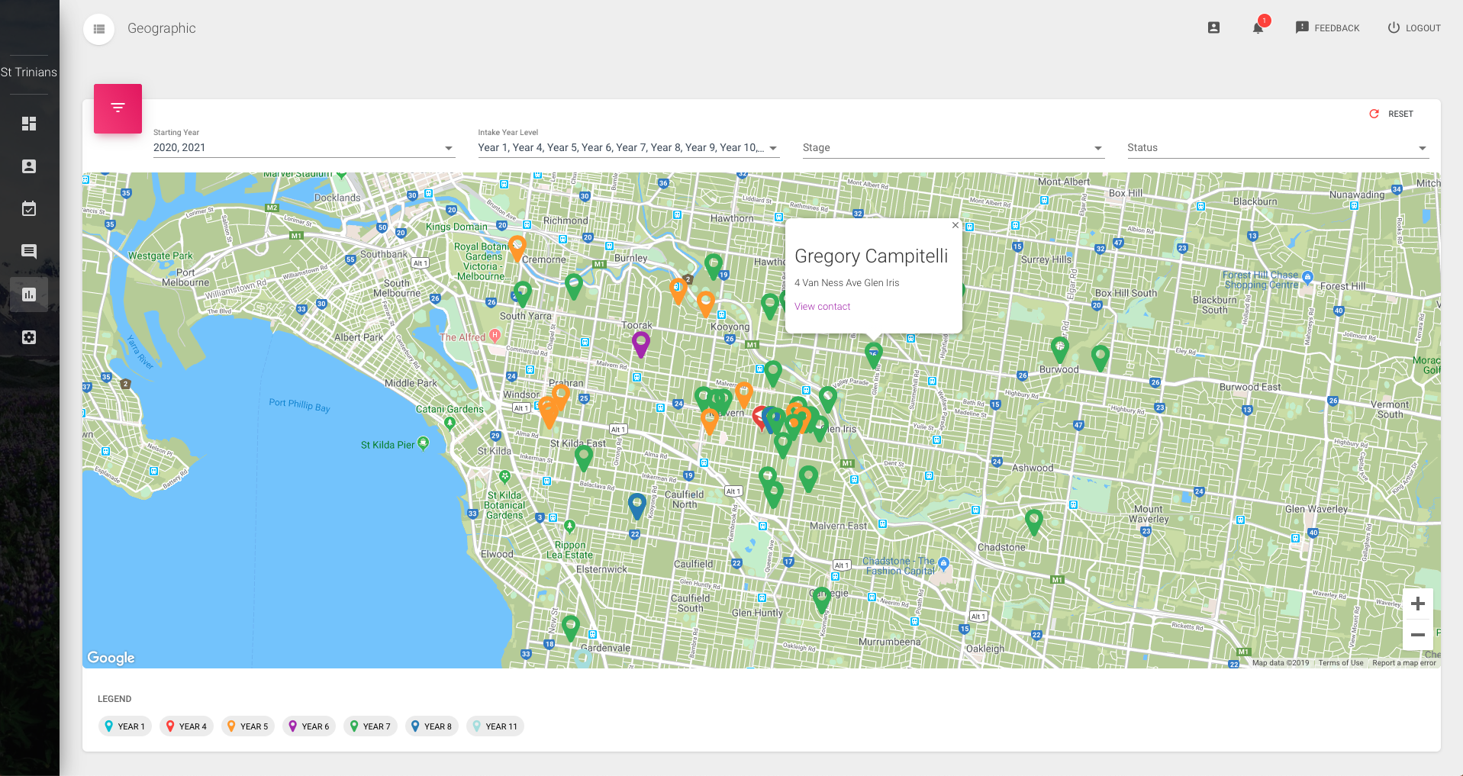Select the green pin near Carnegie
Screen dimensions: 1463x776
click(821, 600)
